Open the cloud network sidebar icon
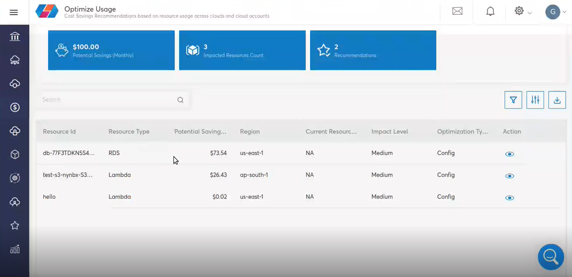Screen dimensions: 572x277 [x=15, y=60]
